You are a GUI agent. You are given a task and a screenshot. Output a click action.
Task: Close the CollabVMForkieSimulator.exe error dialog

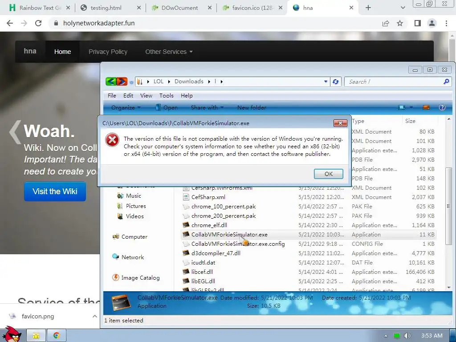pyautogui.click(x=340, y=123)
